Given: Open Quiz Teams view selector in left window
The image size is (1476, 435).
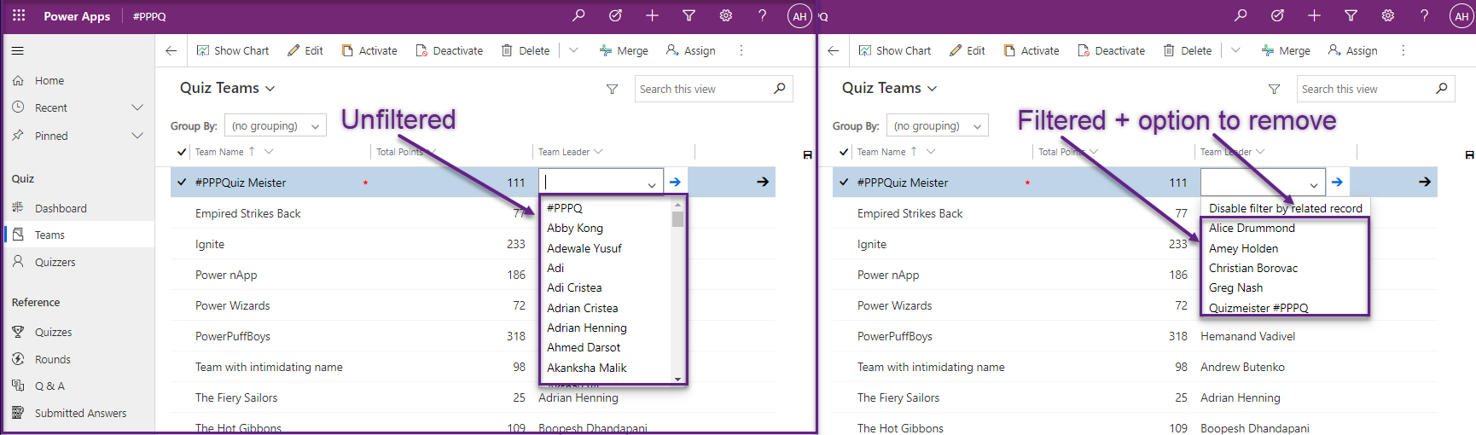Looking at the screenshot, I should point(227,88).
